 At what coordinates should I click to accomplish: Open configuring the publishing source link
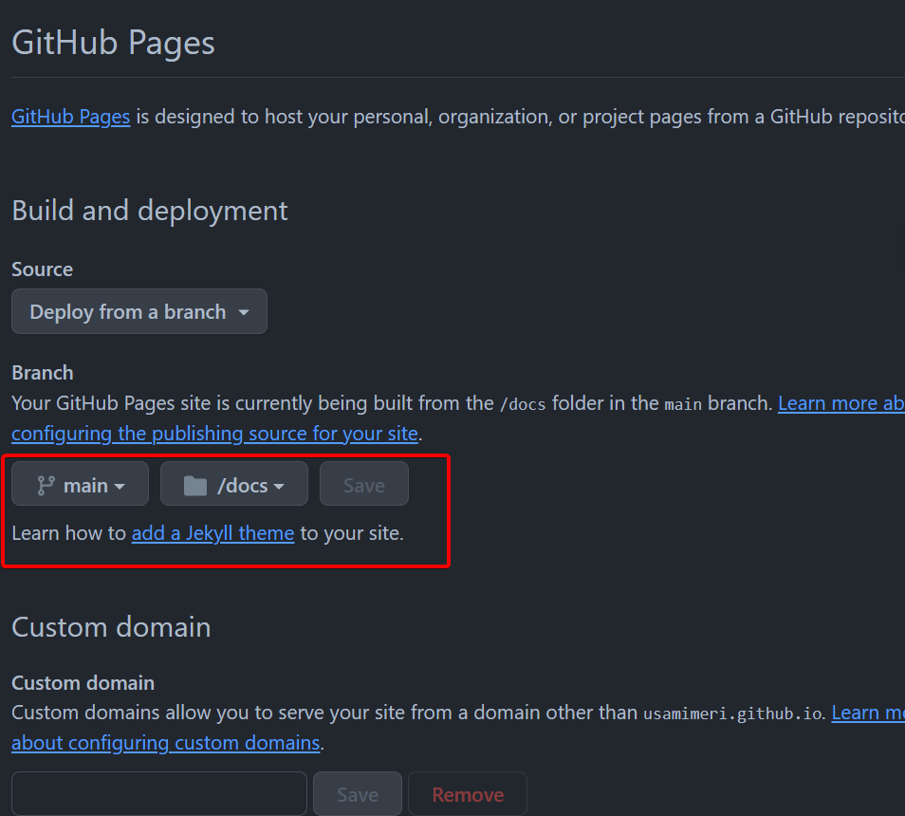pyautogui.click(x=214, y=434)
